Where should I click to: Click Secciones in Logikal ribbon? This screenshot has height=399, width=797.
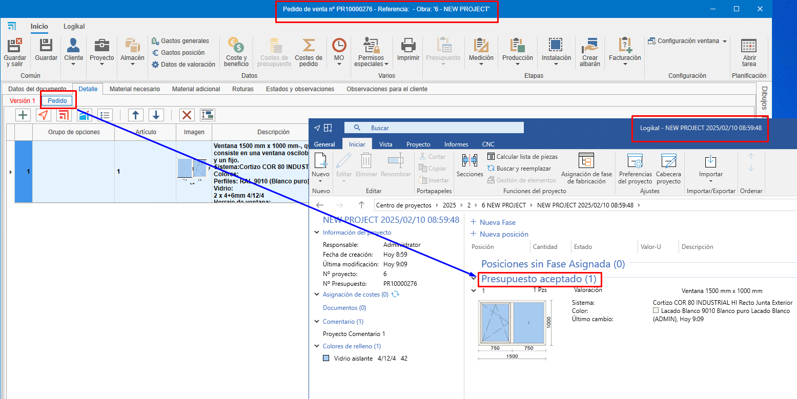pos(469,165)
